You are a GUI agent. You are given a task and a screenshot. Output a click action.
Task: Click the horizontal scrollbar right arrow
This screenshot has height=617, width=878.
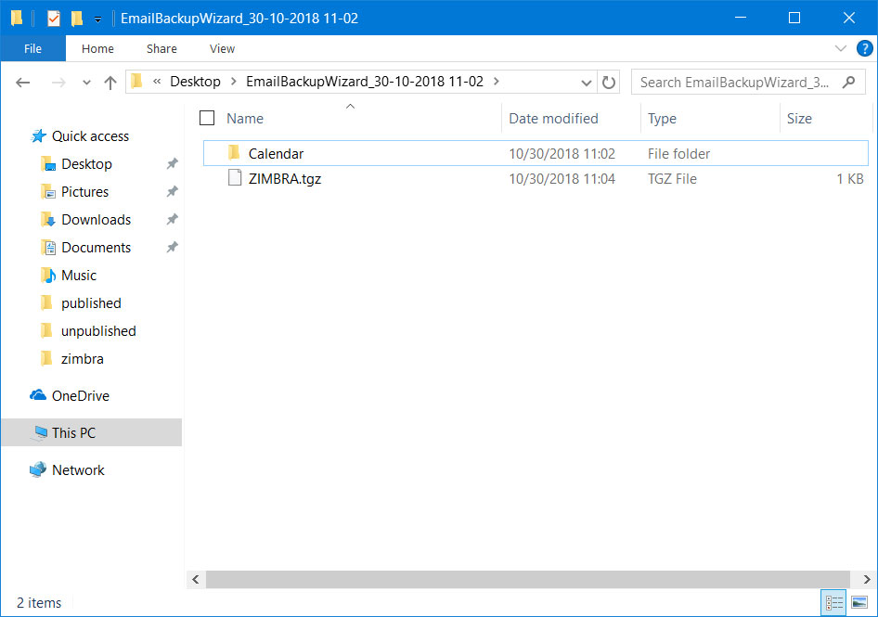pyautogui.click(x=866, y=580)
